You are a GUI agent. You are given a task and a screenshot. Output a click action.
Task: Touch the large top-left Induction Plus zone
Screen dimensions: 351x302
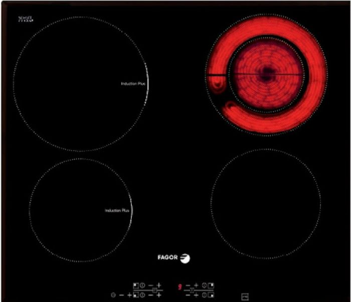[x=80, y=84]
